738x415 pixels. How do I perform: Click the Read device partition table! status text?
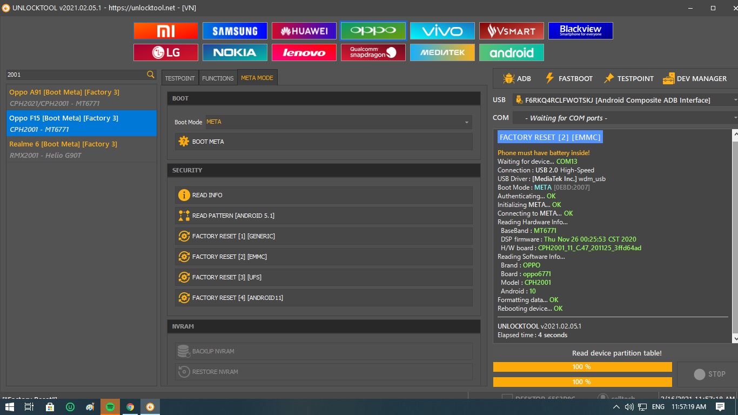pos(616,353)
